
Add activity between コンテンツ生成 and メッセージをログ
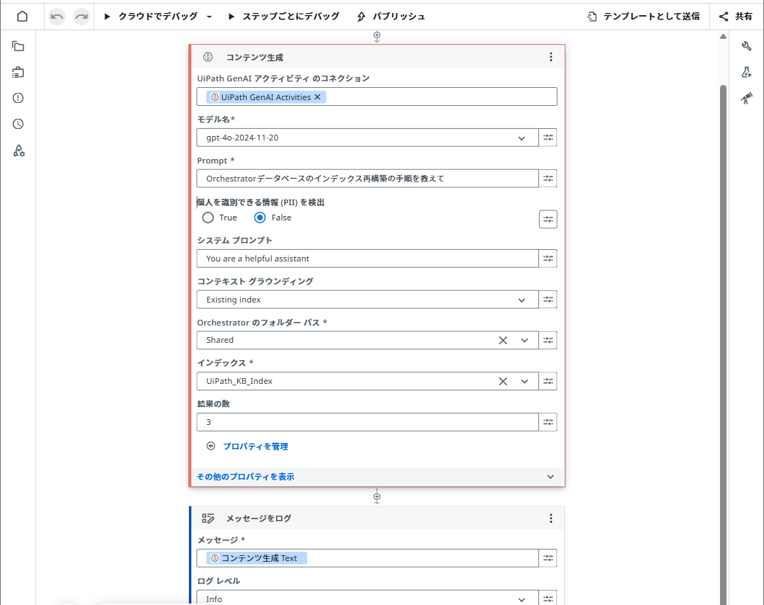pos(377,497)
